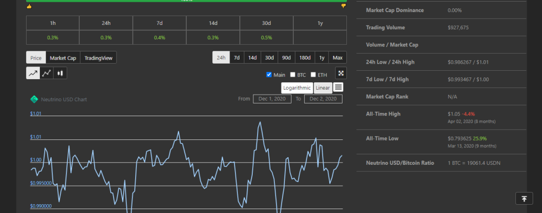
Task: Click the thumbs up icon
Action: [x=29, y=6]
